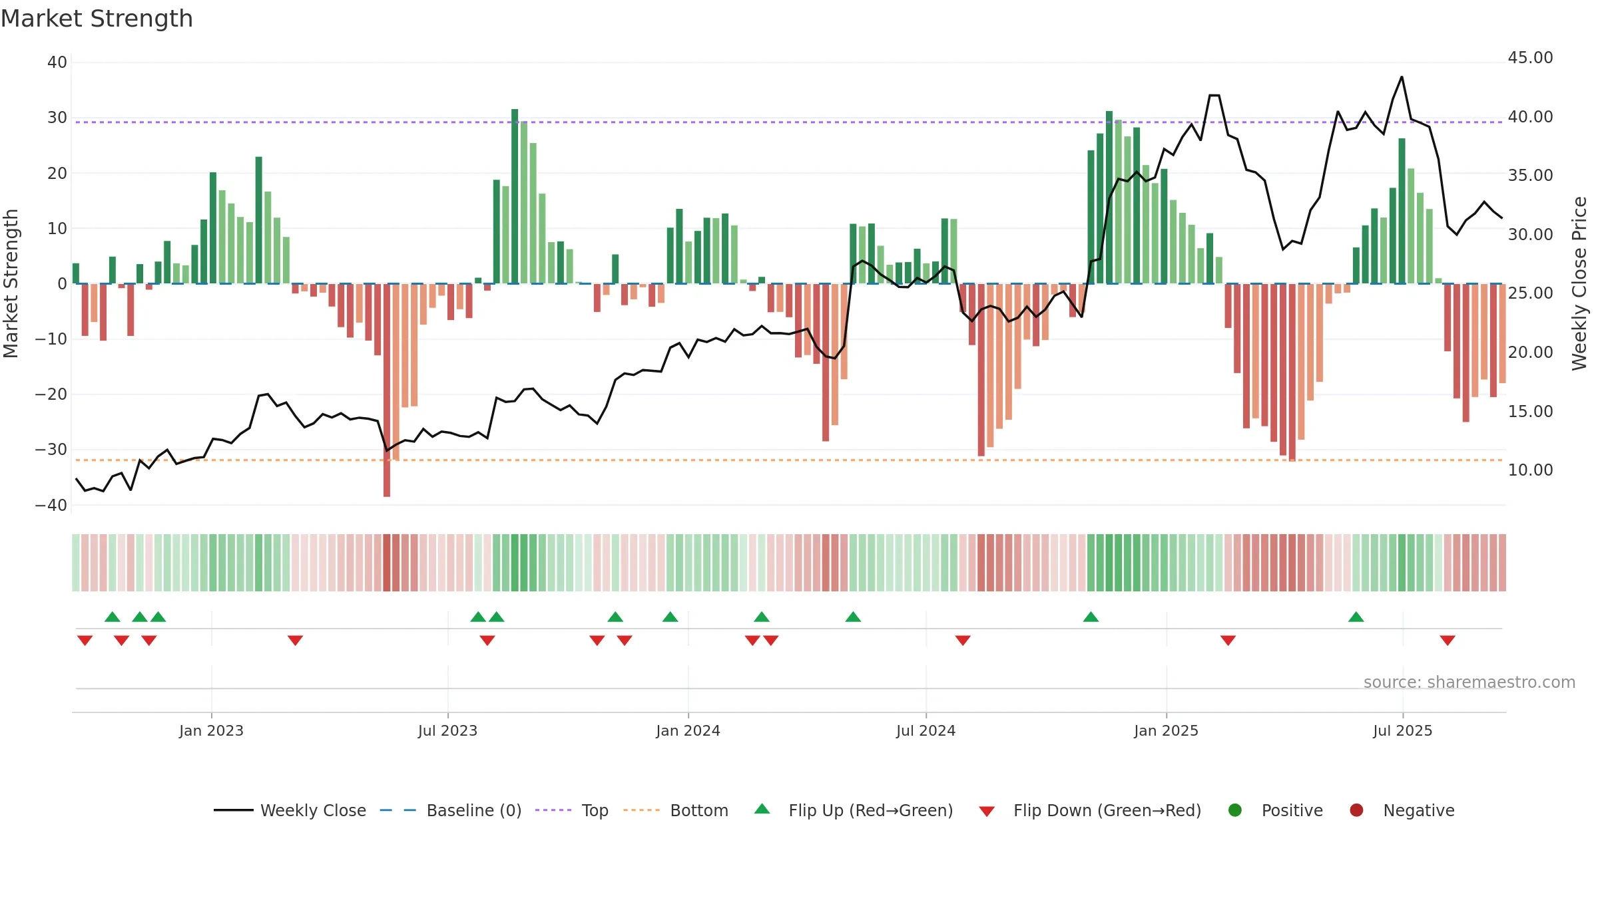Click the −30 tick on the left axis
The height and width of the screenshot is (898, 1598).
51,449
